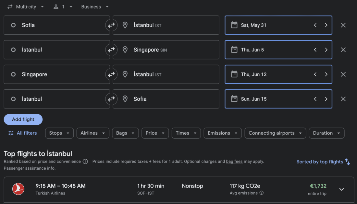Click the Add flight button

(23, 119)
